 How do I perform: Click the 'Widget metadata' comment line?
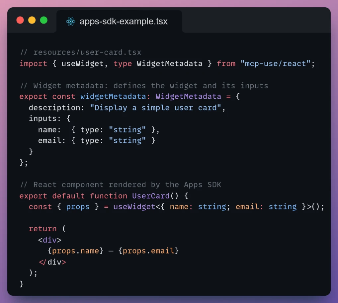(144, 86)
